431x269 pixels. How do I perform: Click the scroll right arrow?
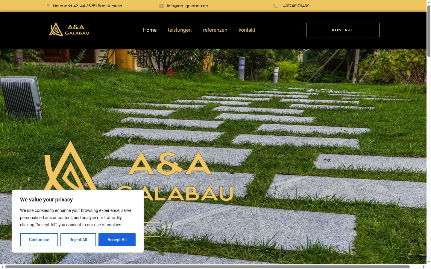[x=424, y=267]
